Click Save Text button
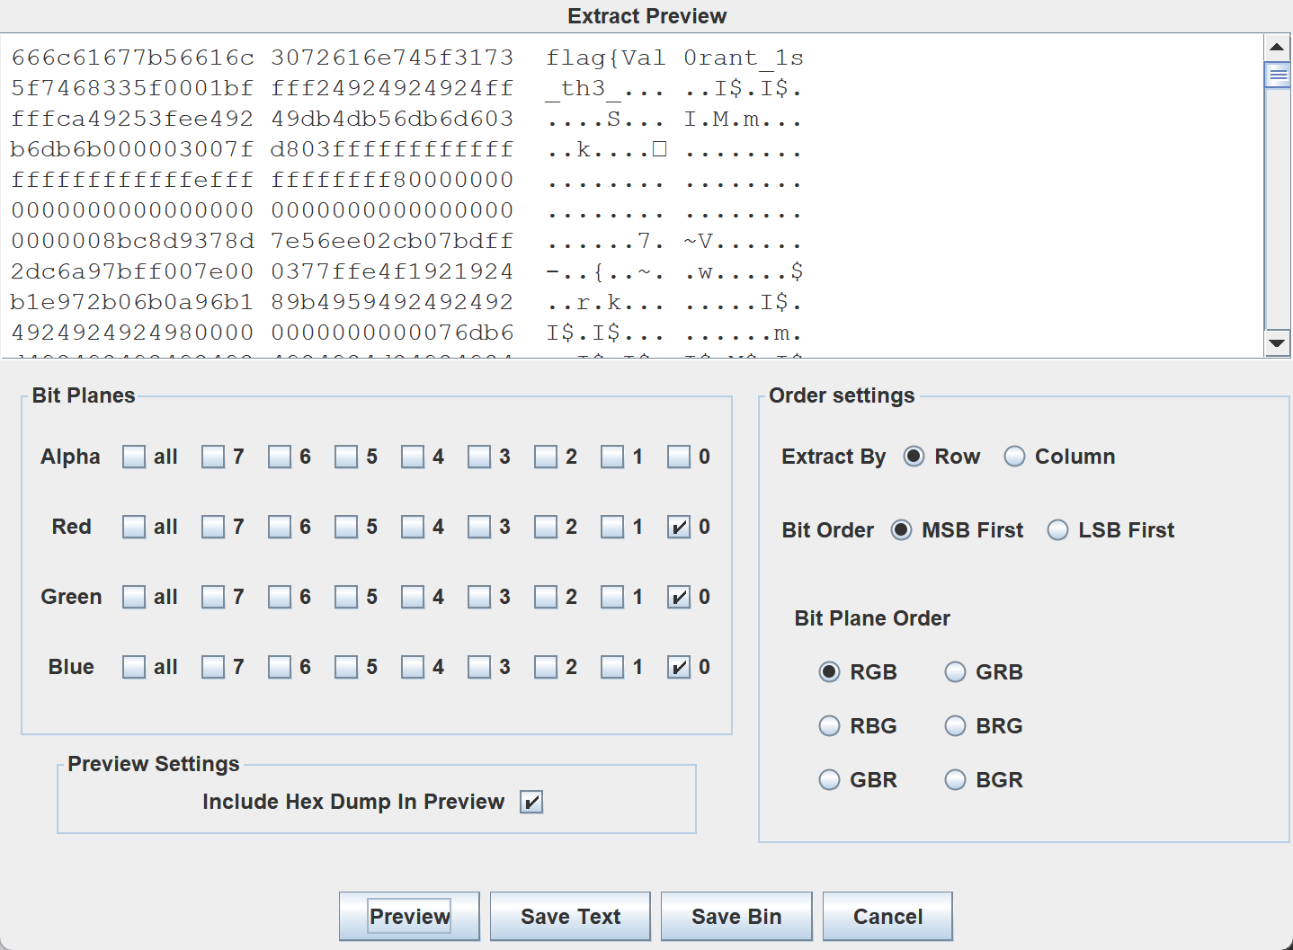The width and height of the screenshot is (1293, 950). (x=570, y=916)
